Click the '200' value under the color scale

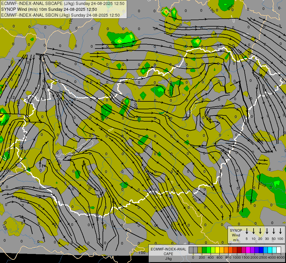click(202, 257)
